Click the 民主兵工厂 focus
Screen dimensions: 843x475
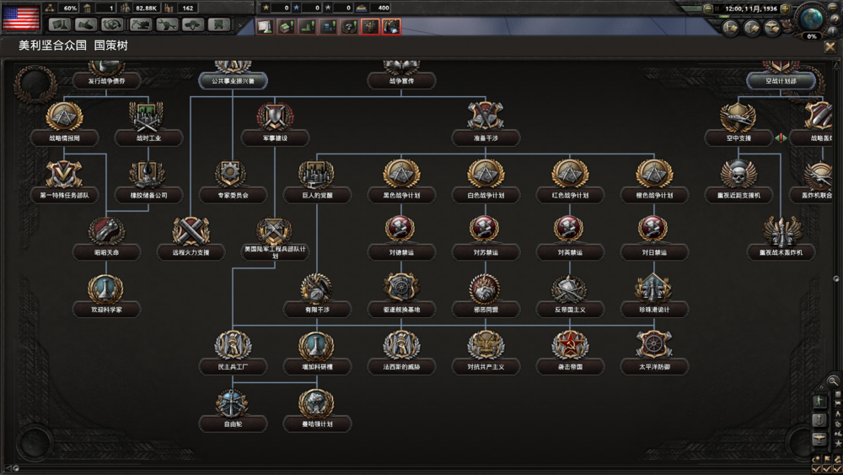tap(233, 353)
